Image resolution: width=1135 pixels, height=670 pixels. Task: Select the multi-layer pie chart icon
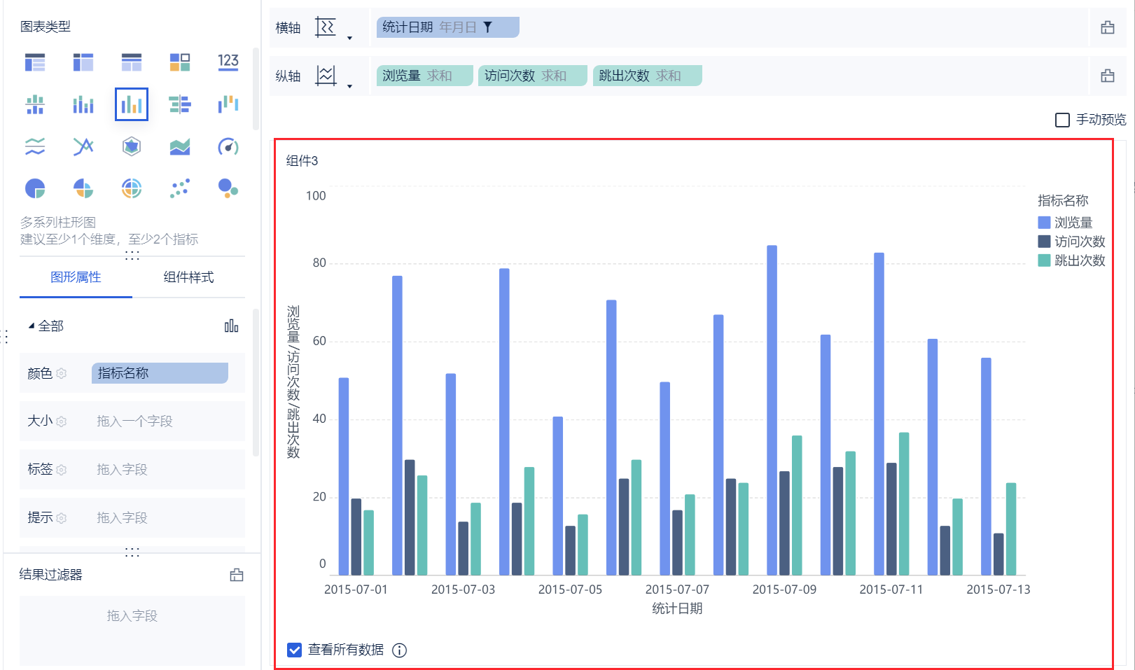point(132,188)
